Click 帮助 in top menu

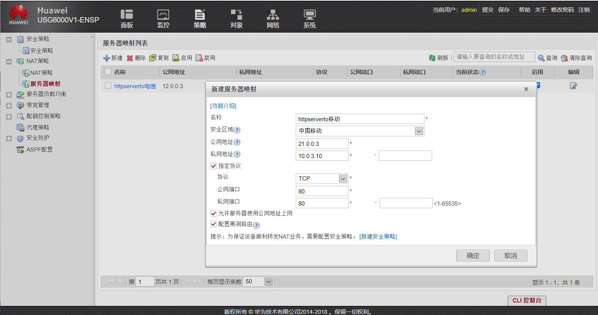pos(524,10)
